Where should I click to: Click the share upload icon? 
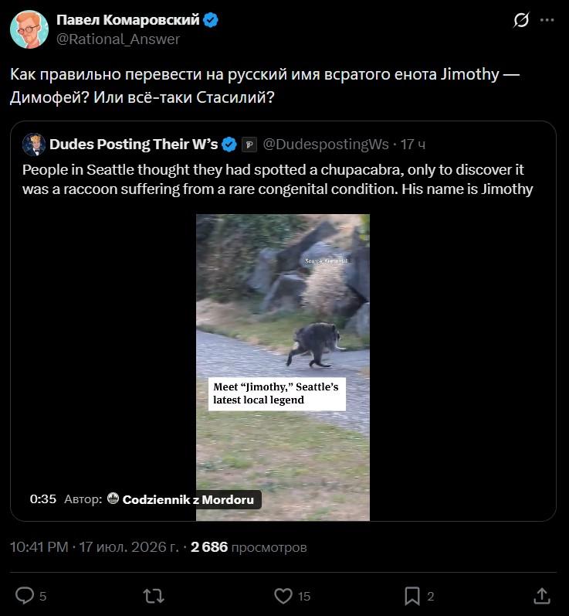pyautogui.click(x=542, y=596)
